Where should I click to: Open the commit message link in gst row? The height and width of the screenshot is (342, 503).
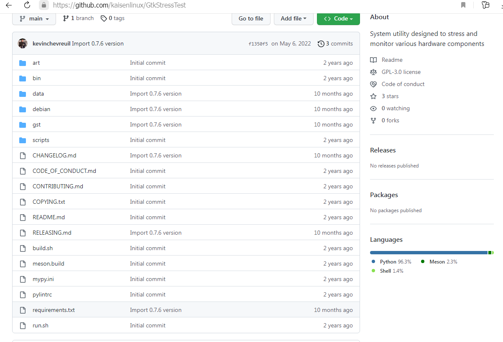[156, 125]
